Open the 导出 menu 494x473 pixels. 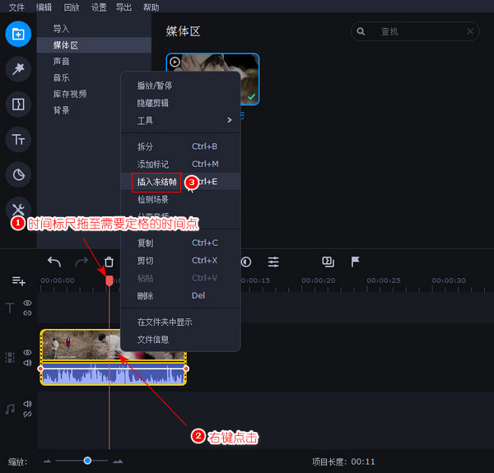point(123,7)
